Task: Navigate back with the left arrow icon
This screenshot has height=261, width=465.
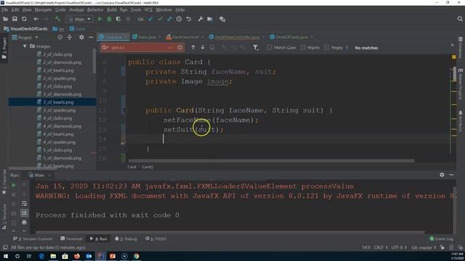Action: (x=36, y=19)
